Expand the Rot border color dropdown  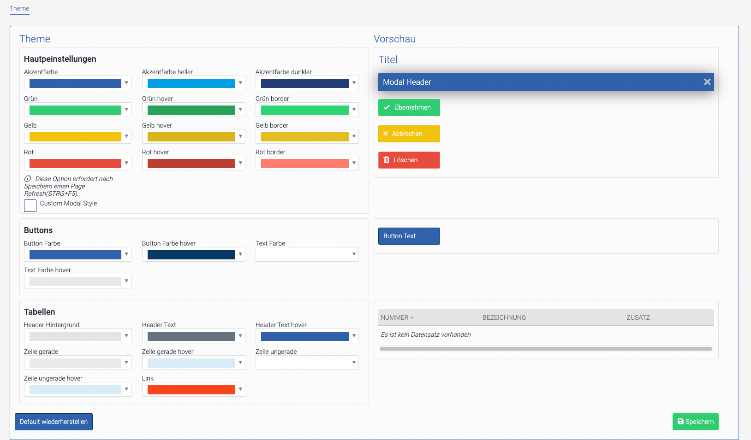pos(354,163)
